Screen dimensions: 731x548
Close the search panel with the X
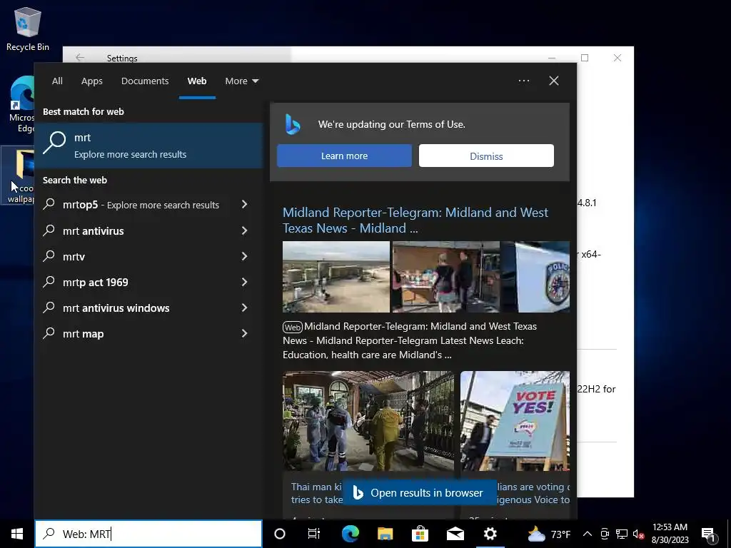tap(554, 81)
